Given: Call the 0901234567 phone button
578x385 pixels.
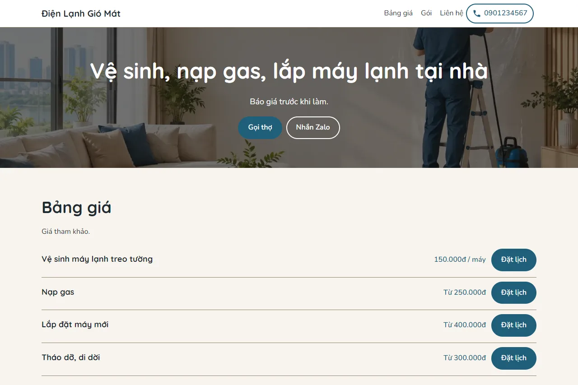Looking at the screenshot, I should tap(500, 14).
